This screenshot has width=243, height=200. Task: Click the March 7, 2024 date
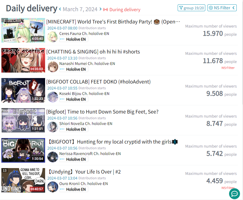(x=80, y=9)
